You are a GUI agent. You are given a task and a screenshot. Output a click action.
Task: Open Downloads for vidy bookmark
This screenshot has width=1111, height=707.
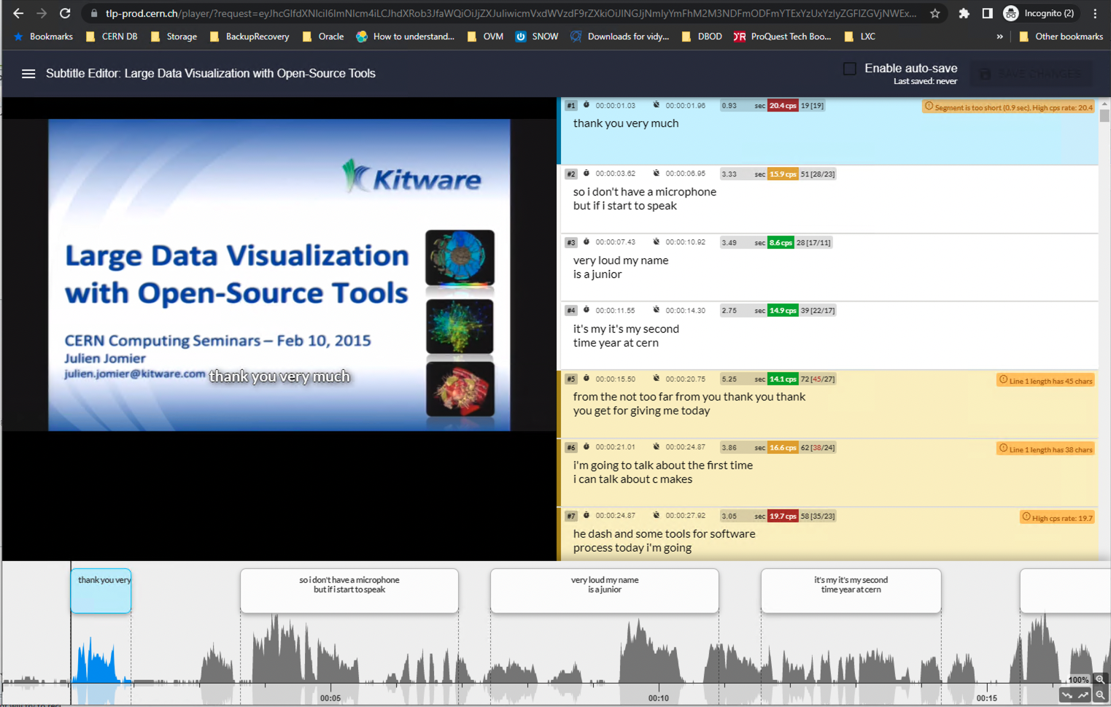coord(620,36)
